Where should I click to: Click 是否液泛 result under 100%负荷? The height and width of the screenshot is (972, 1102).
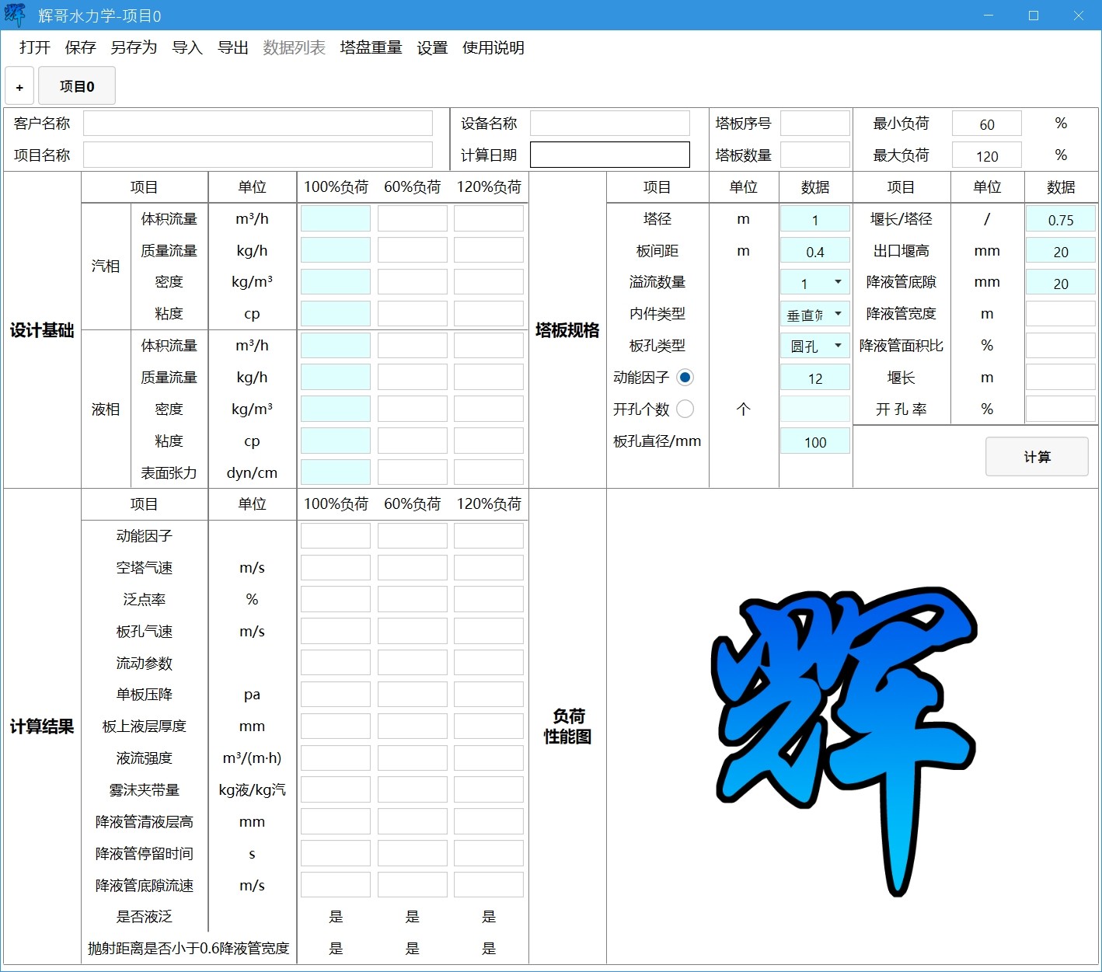pyautogui.click(x=336, y=917)
